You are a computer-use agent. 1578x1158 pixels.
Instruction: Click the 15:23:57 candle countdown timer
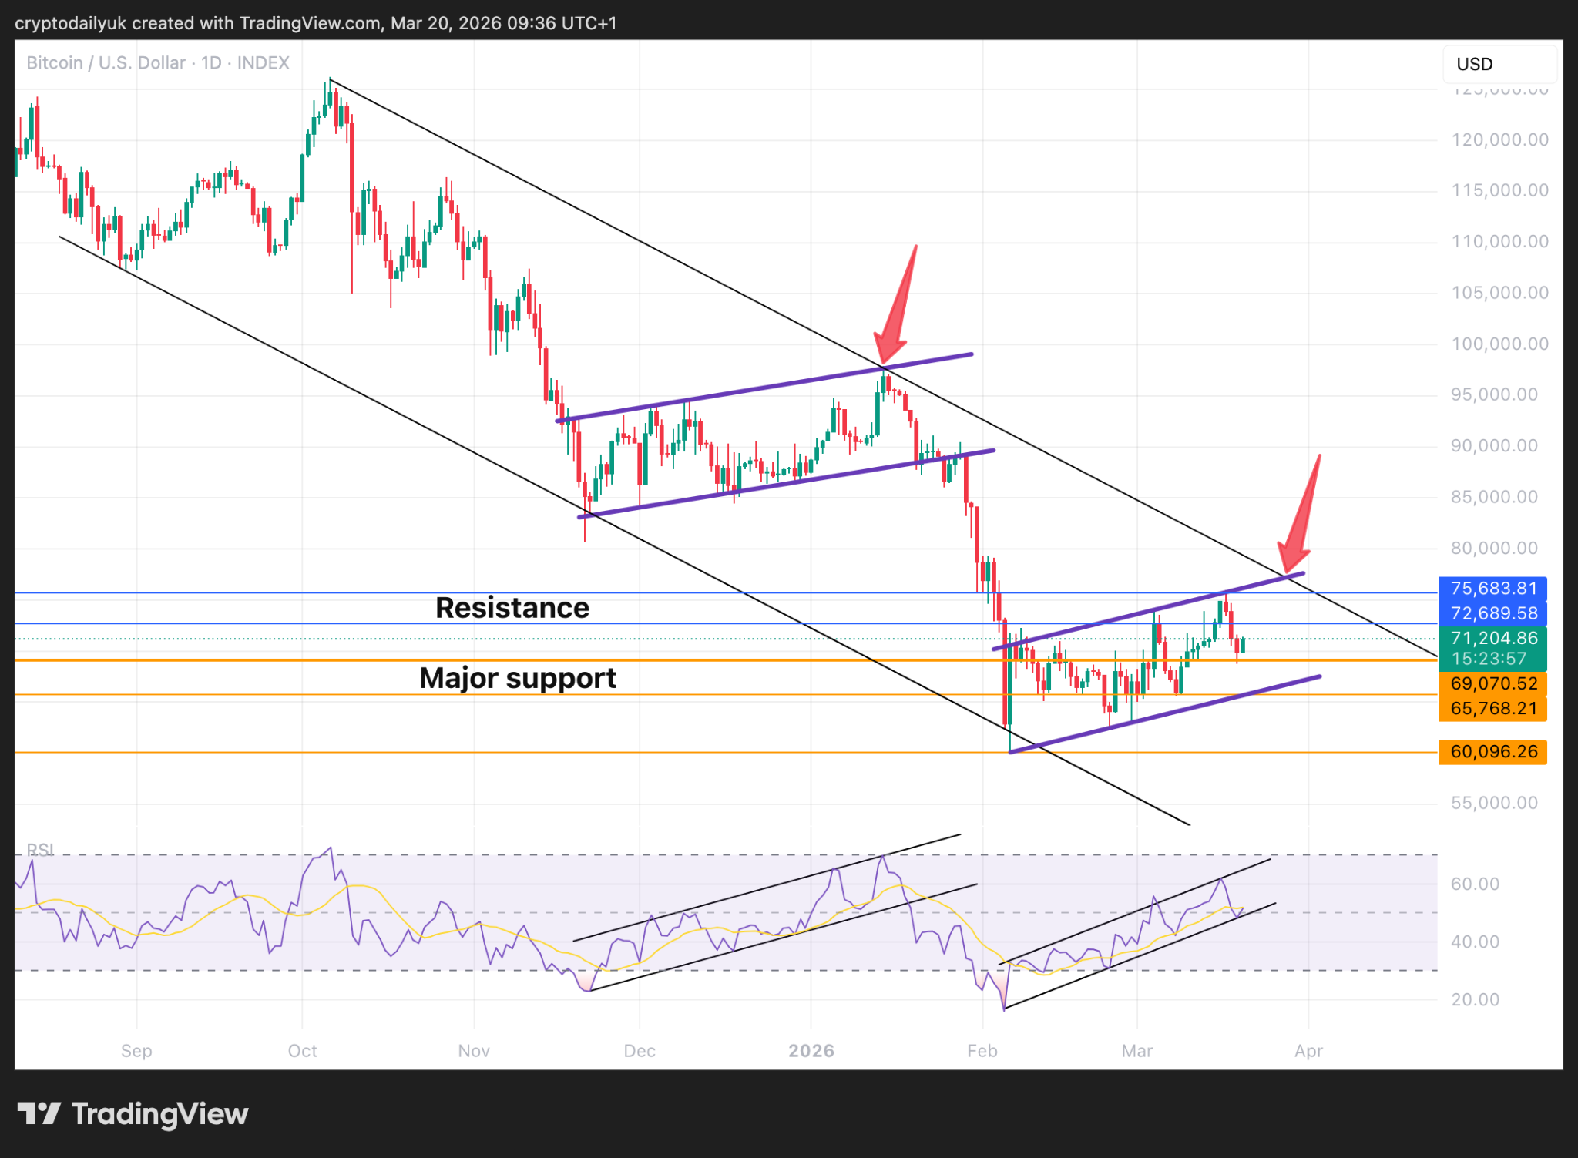[1488, 659]
